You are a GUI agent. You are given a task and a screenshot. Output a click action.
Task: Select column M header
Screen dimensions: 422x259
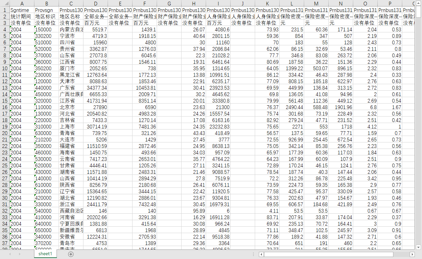pos(316,3)
